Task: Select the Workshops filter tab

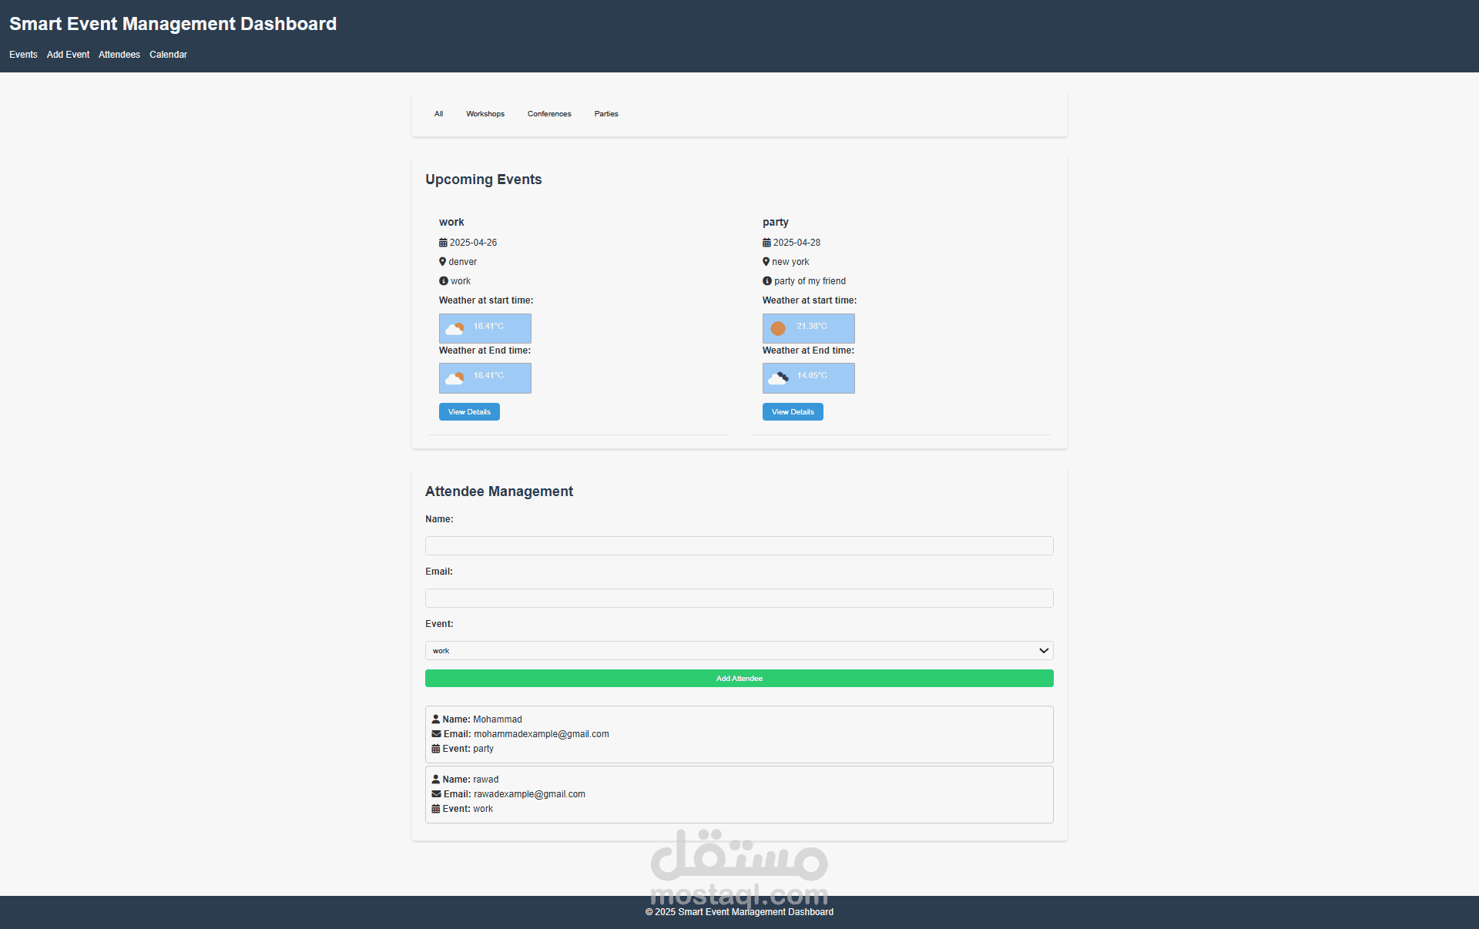Action: click(x=485, y=114)
